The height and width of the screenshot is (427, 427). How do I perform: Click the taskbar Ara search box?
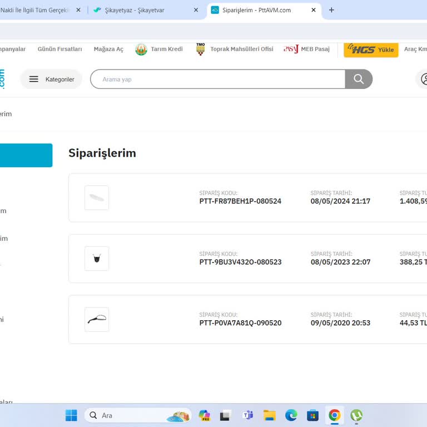coord(138,415)
